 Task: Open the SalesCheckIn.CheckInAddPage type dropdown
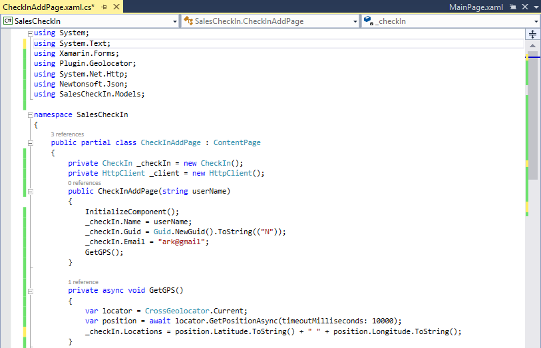355,21
